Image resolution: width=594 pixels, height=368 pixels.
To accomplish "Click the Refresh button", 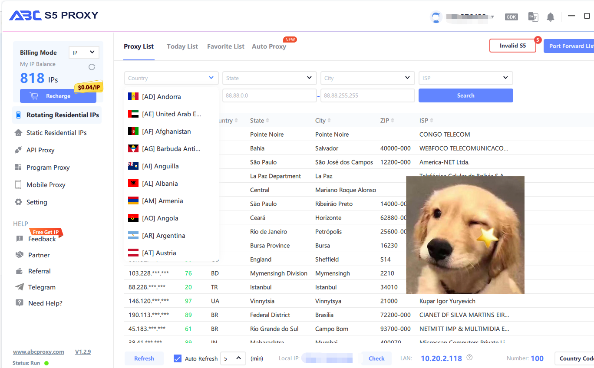I will 144,358.
